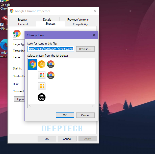The image size is (155, 154).
Task: Choose the Chrome Dev icon
Action: [51, 64]
